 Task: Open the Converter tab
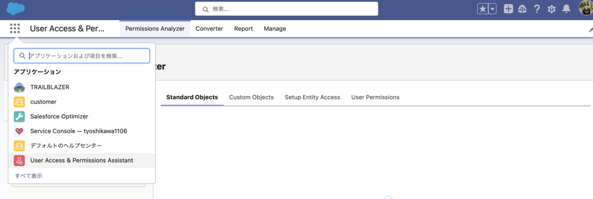coord(210,29)
